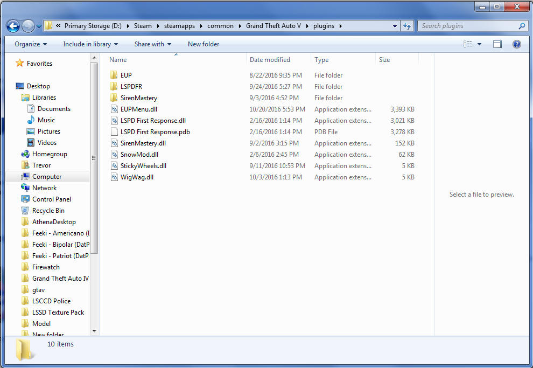Image resolution: width=533 pixels, height=368 pixels.
Task: Select LSCCD Police folder in sidebar
Action: point(51,301)
